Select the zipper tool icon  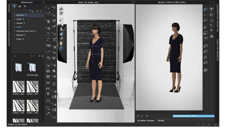click(x=54, y=84)
